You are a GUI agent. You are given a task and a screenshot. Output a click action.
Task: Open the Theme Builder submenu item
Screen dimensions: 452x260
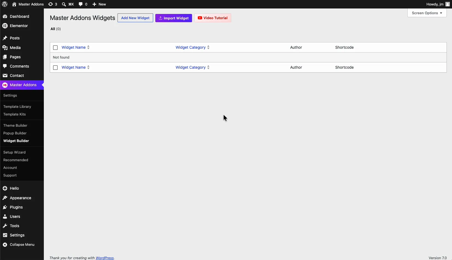tap(15, 125)
